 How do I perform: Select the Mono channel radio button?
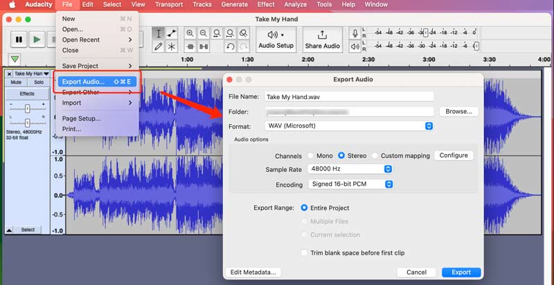click(310, 155)
